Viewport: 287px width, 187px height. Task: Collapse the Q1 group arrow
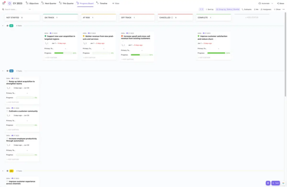tap(3, 26)
